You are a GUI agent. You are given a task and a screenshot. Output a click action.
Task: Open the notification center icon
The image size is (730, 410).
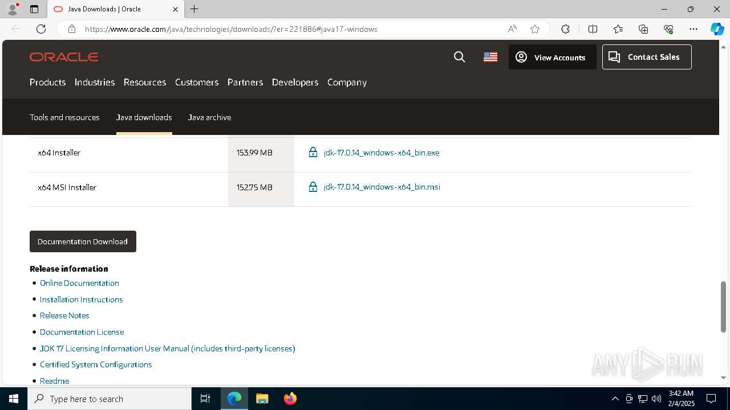(x=711, y=399)
